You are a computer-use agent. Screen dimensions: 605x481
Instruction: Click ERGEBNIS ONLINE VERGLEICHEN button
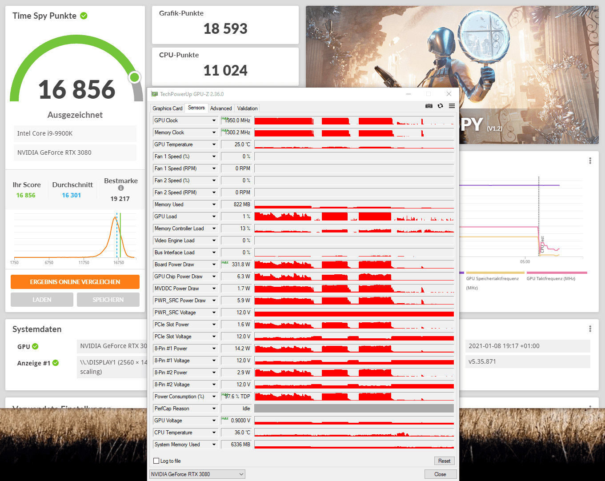pos(75,282)
